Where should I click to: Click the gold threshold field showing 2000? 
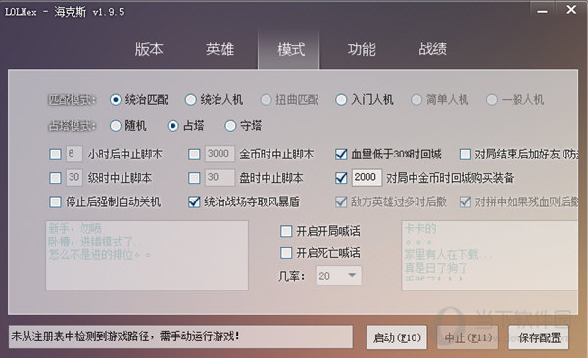click(367, 177)
